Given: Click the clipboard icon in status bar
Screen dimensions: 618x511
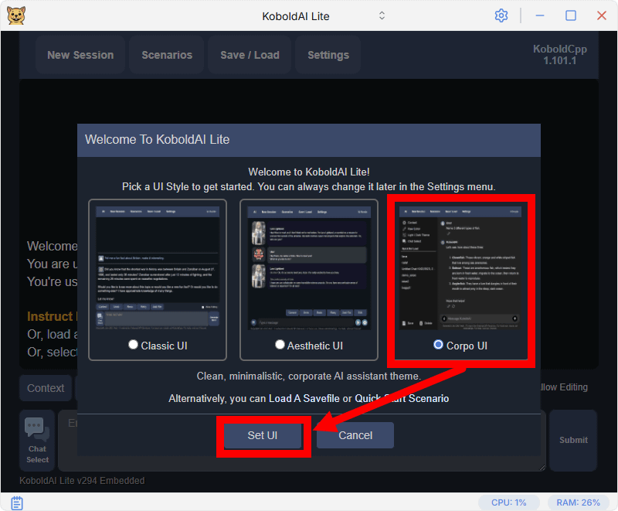Looking at the screenshot, I should point(16,502).
